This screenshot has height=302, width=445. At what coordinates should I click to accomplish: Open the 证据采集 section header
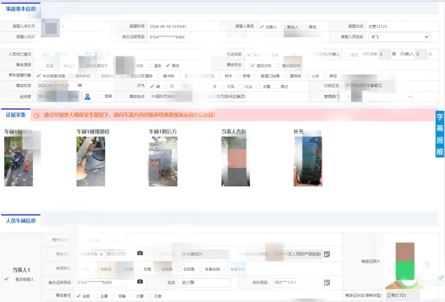(16, 115)
